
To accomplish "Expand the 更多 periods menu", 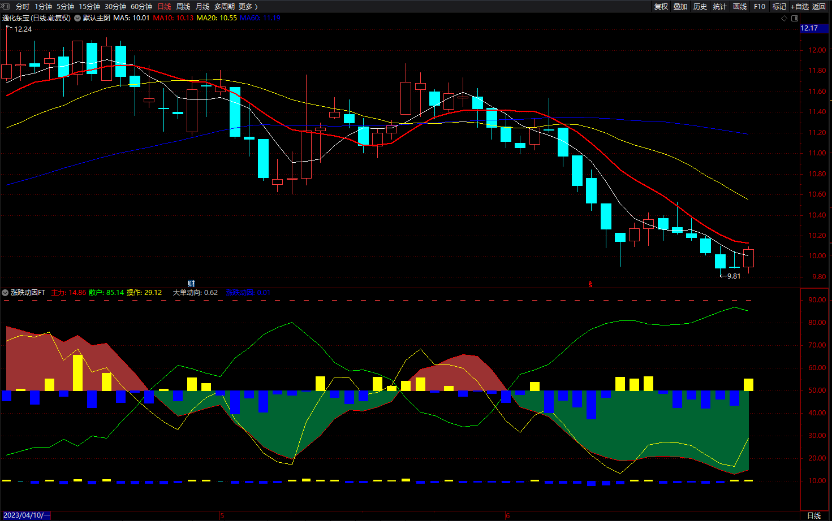I will coord(248,7).
